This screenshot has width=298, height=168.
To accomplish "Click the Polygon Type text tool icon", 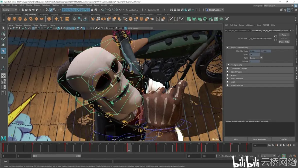I will click(x=62, y=19).
